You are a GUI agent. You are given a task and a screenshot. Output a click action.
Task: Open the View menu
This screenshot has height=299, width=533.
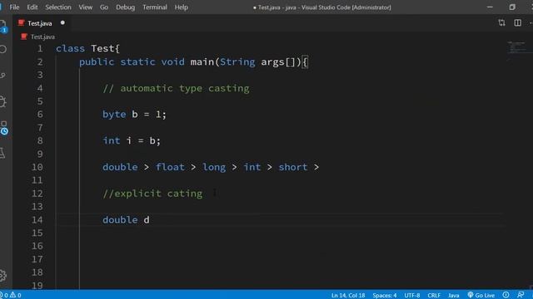click(85, 7)
